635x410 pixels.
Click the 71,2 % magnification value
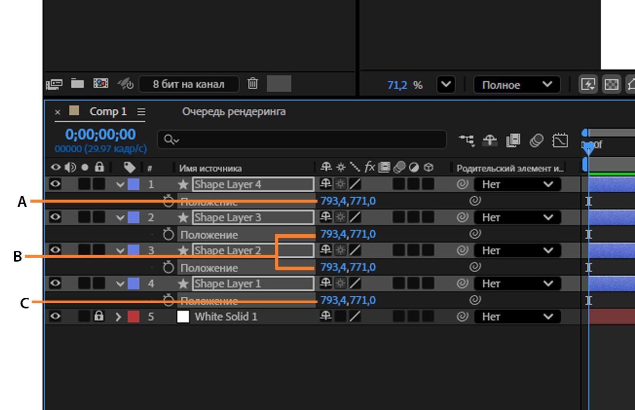point(405,85)
